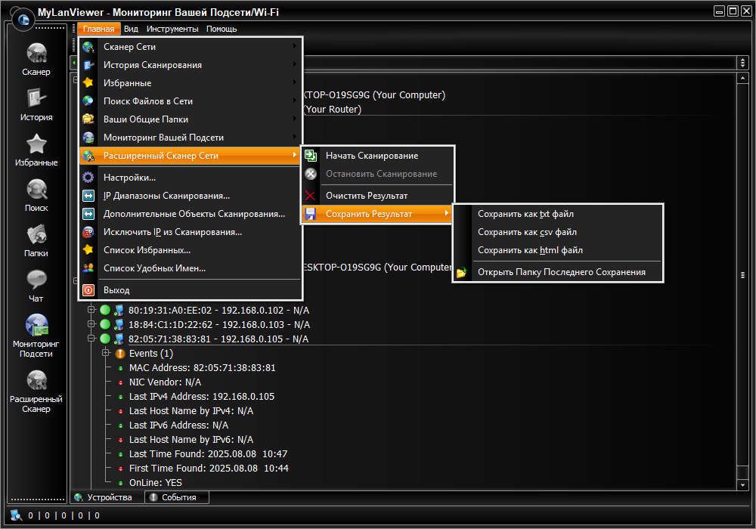This screenshot has width=756, height=529.
Task: Select Last Host Name by IPv4 row
Action: [x=191, y=411]
